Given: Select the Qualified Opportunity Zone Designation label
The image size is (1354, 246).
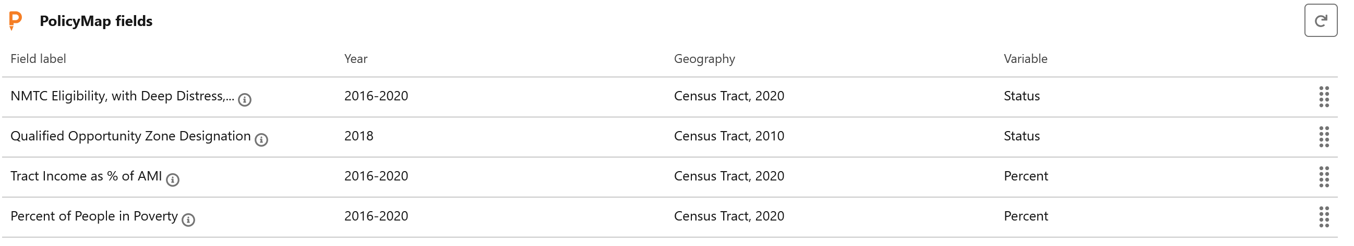Looking at the screenshot, I should click(x=130, y=136).
